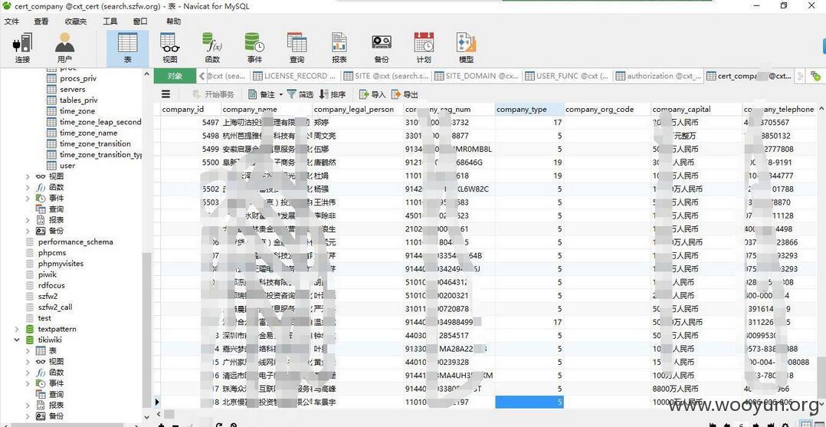The height and width of the screenshot is (427, 826).
Task: Expand the 事件 node under tikiwiki
Action: [x=28, y=383]
